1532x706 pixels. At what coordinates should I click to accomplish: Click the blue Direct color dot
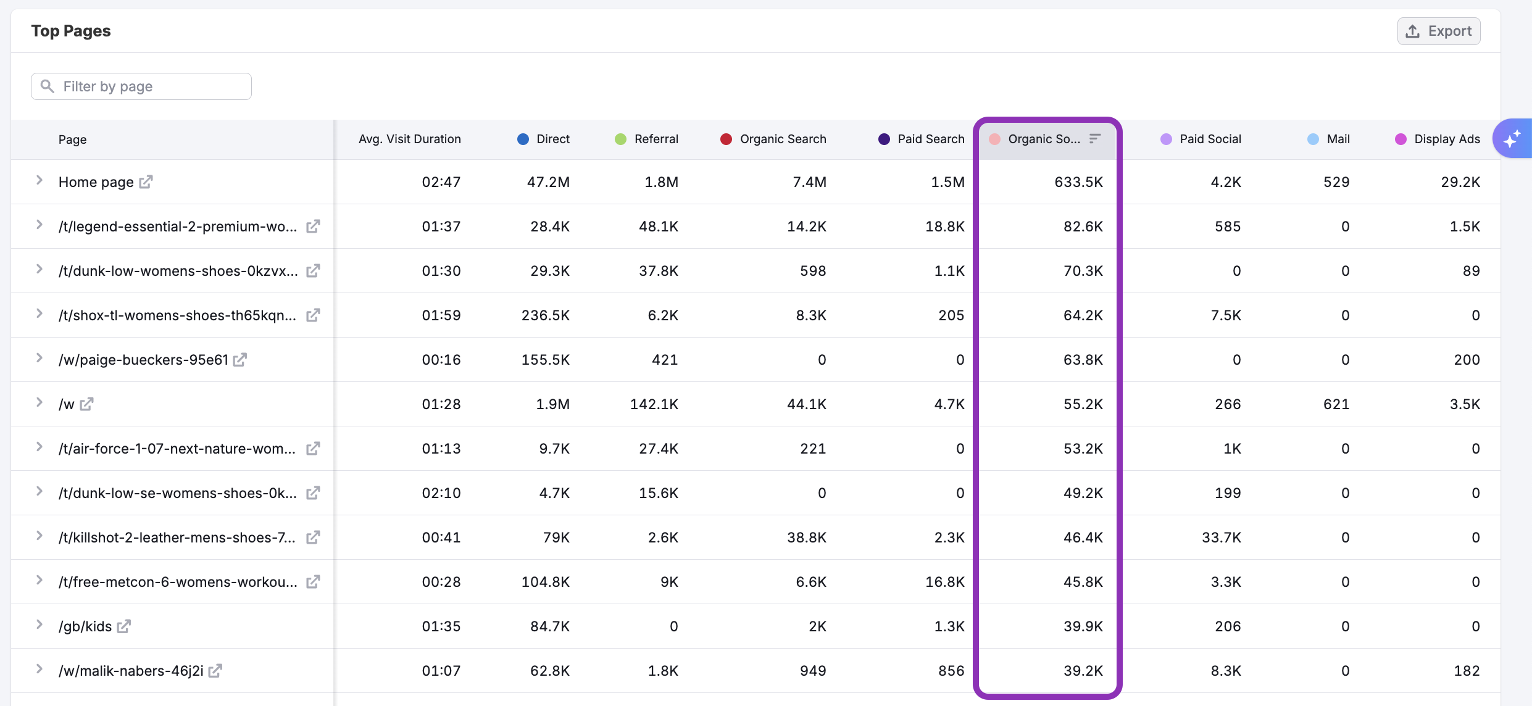click(523, 139)
